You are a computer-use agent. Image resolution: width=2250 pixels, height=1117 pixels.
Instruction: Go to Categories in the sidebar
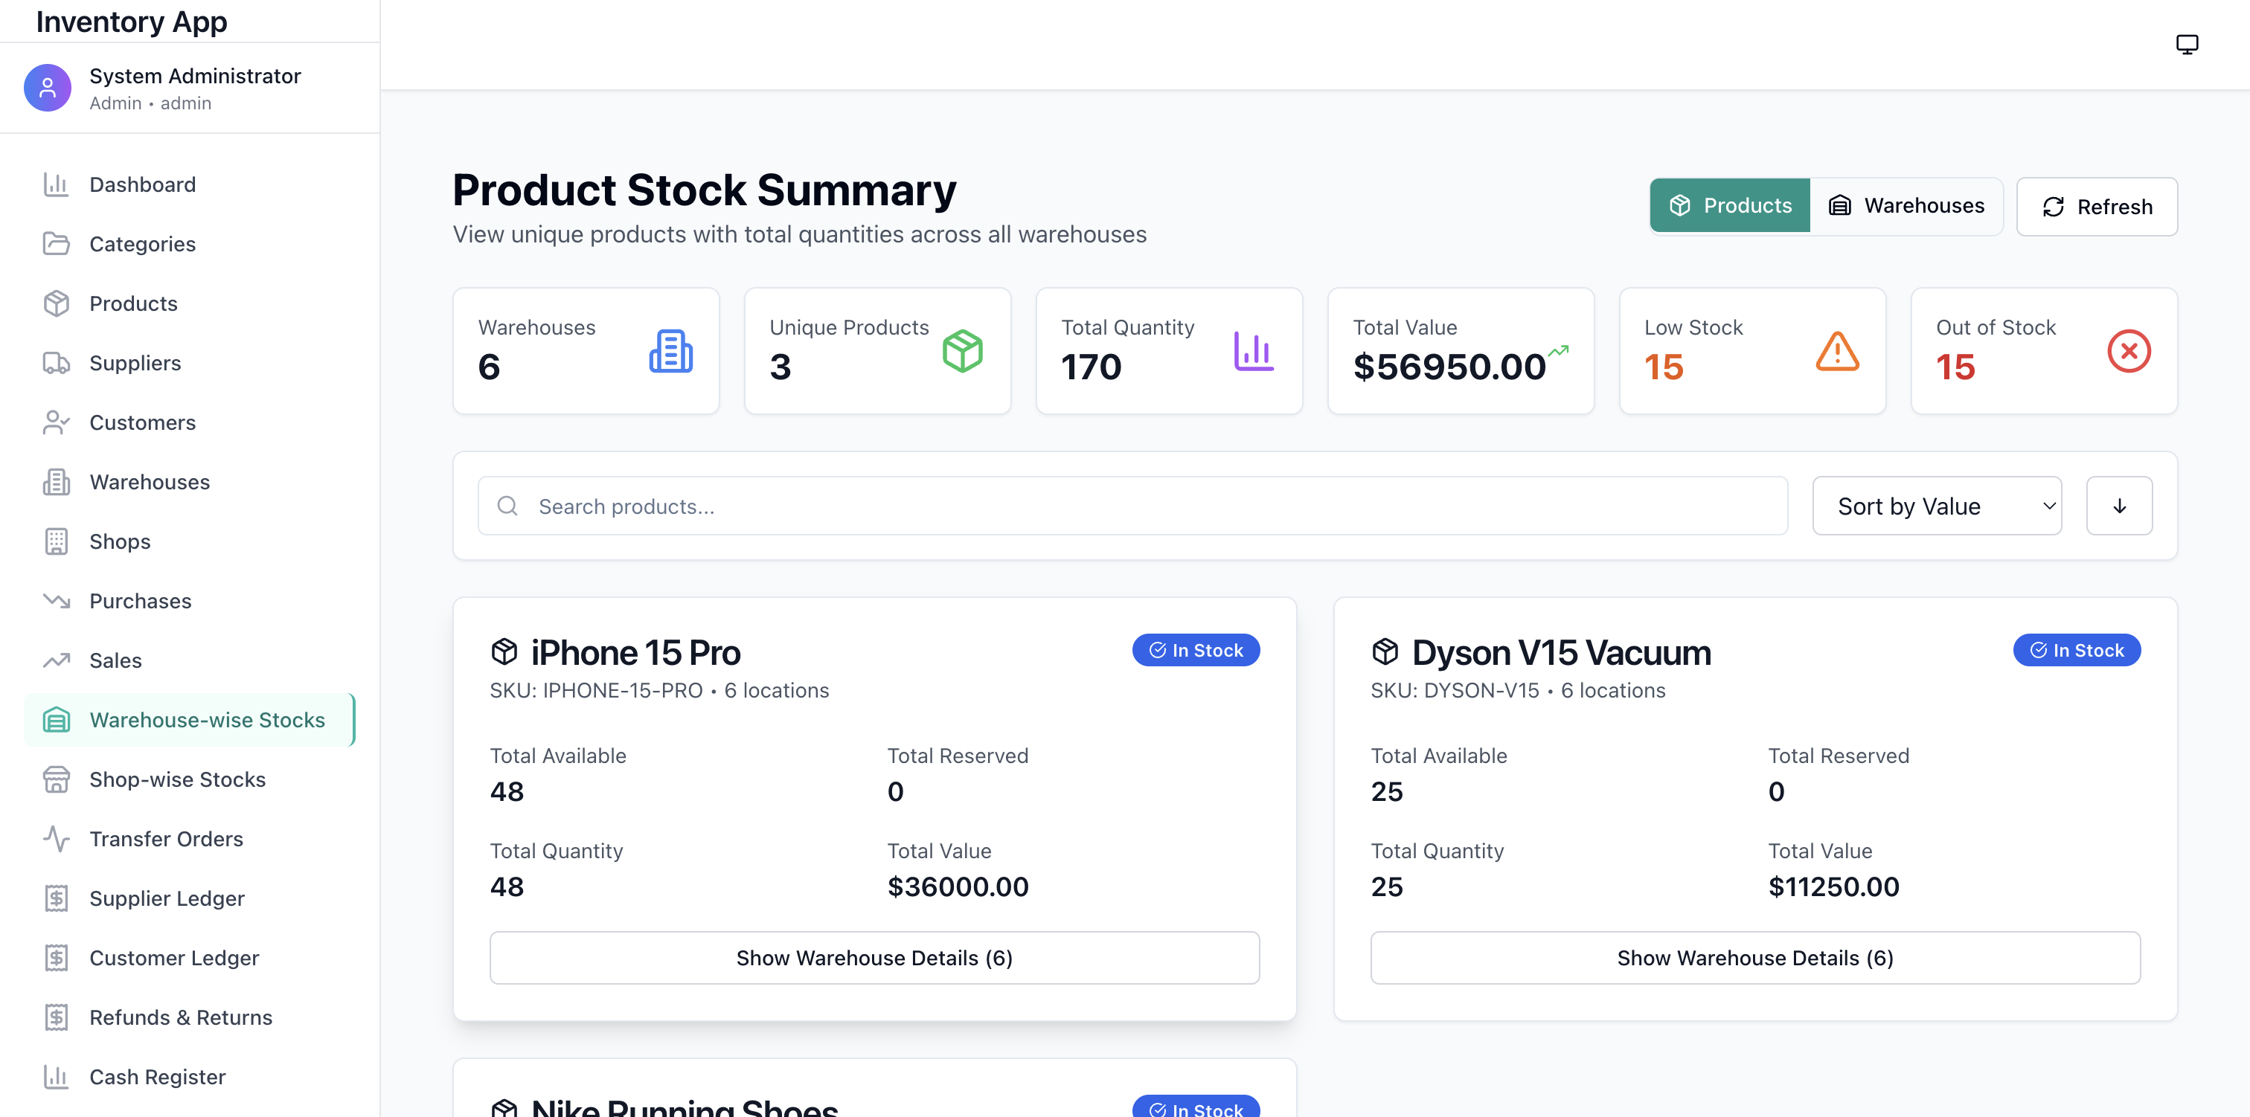pyautogui.click(x=190, y=244)
